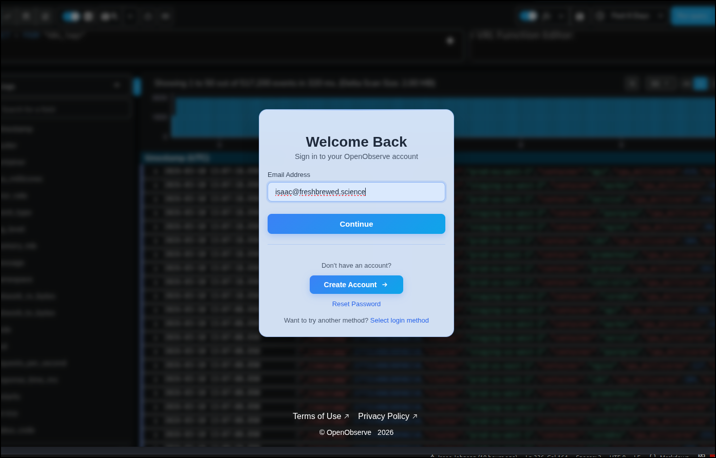Click the 'Don't have an account?' text
This screenshot has height=458, width=716.
point(356,266)
